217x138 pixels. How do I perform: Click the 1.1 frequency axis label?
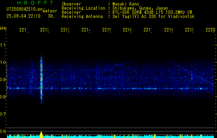point(3,45)
